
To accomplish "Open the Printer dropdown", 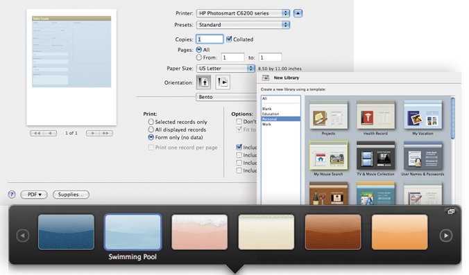I will 243,13.
